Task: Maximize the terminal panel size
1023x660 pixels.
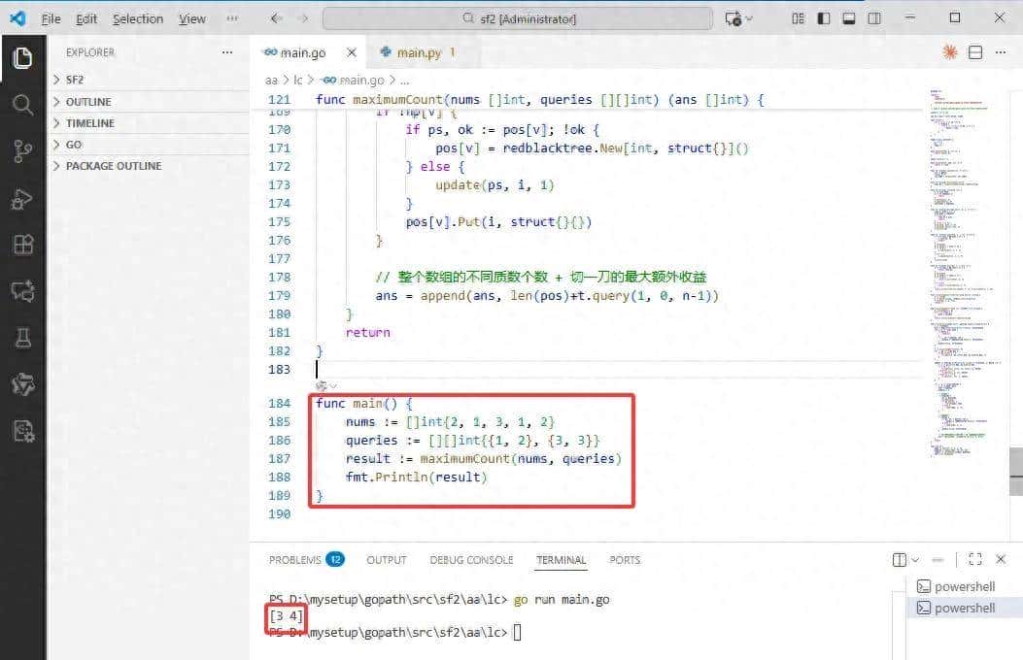Action: [x=975, y=560]
